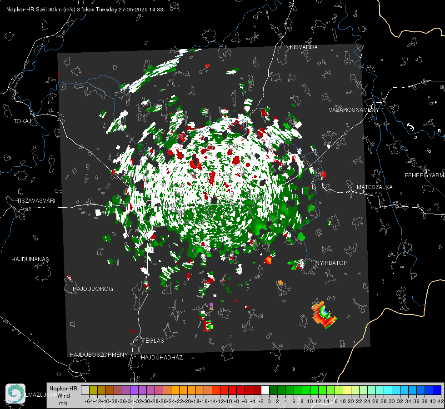Click the road number 41 label near Vásárosnamény
445x409 pixels.
click(x=345, y=133)
